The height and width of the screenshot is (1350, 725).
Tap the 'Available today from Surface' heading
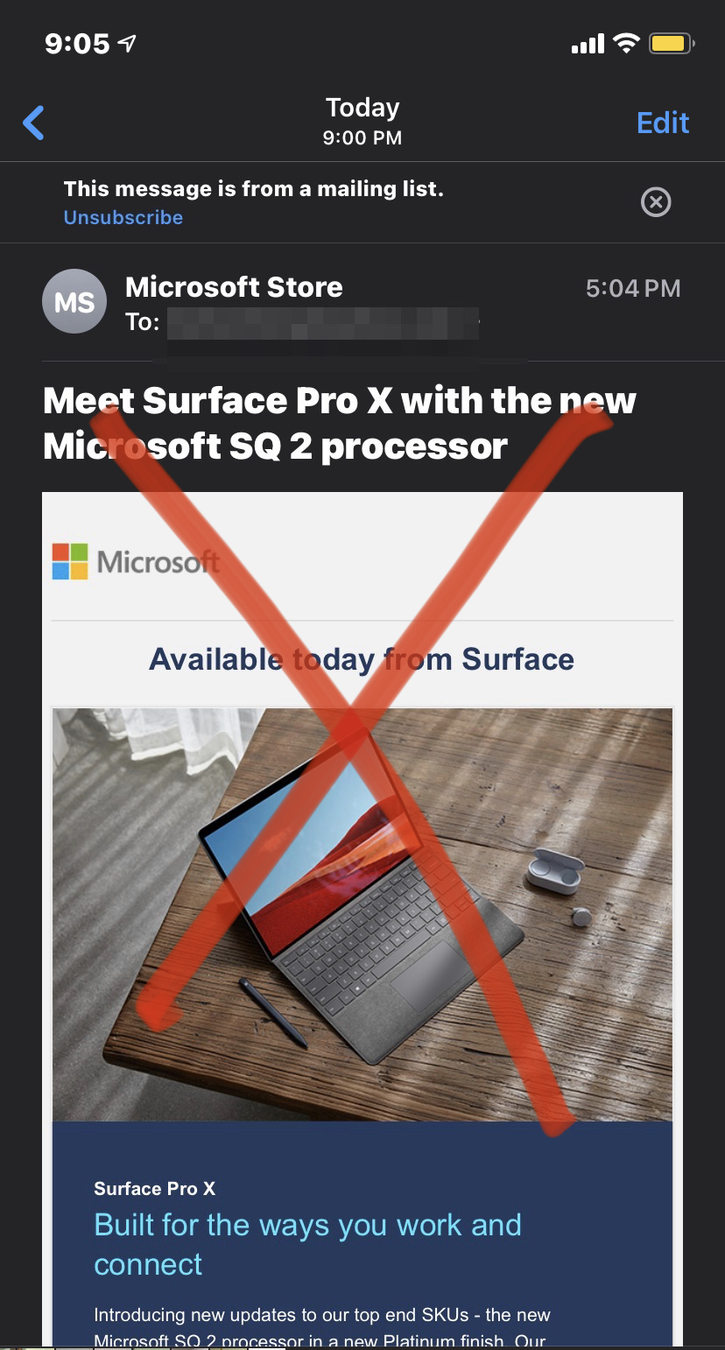[x=362, y=659]
